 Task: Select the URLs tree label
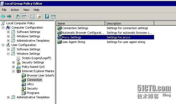pos(30,84)
